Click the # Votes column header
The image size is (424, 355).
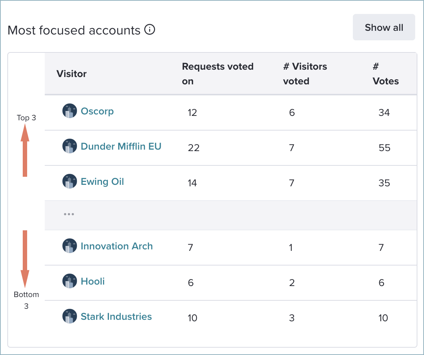385,74
